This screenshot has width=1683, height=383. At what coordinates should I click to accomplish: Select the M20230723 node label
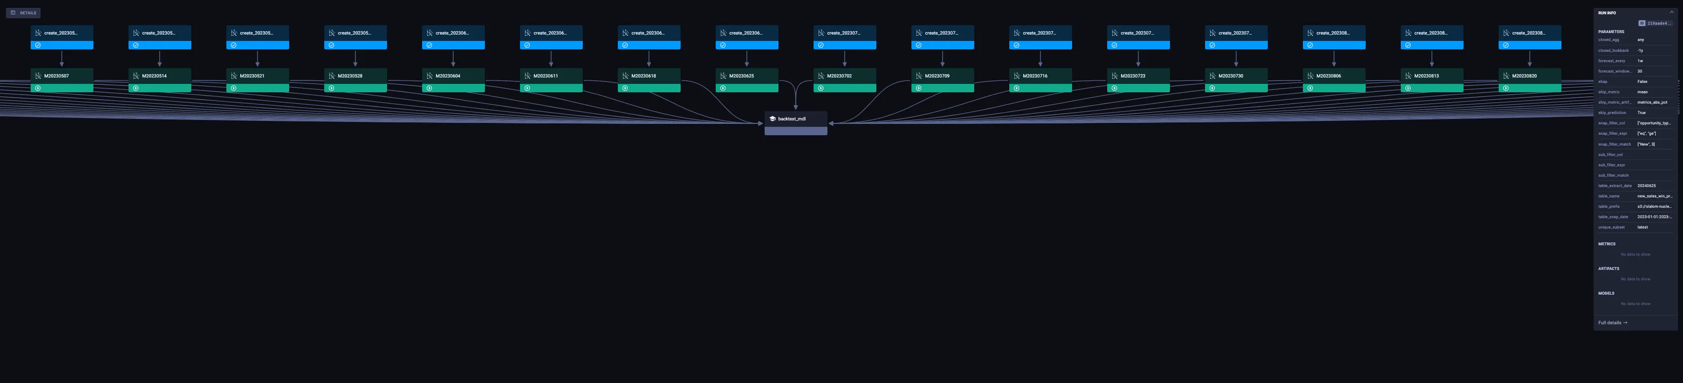coord(1133,76)
